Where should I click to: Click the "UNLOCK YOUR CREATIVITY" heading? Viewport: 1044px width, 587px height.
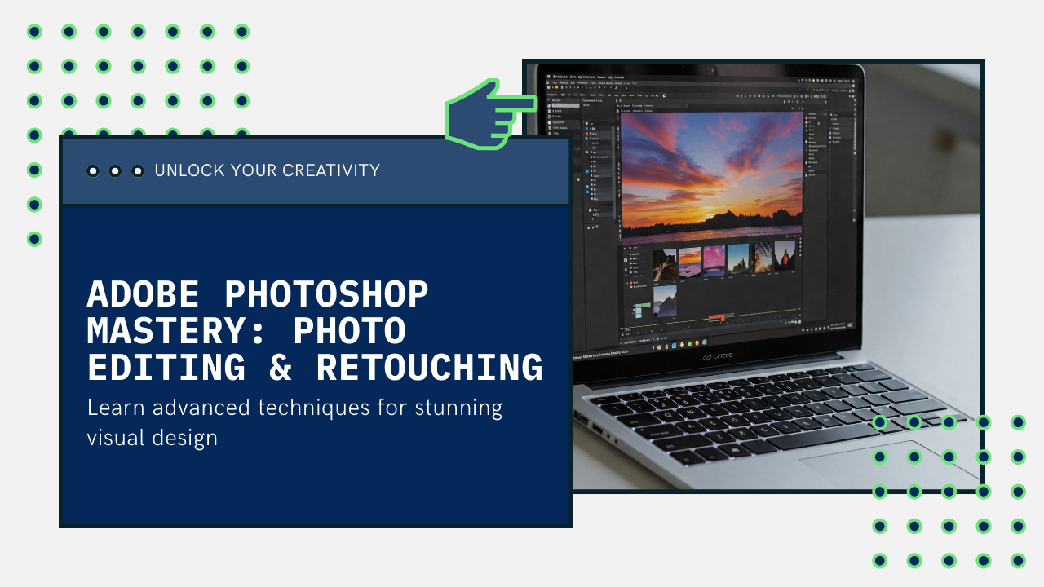[267, 170]
